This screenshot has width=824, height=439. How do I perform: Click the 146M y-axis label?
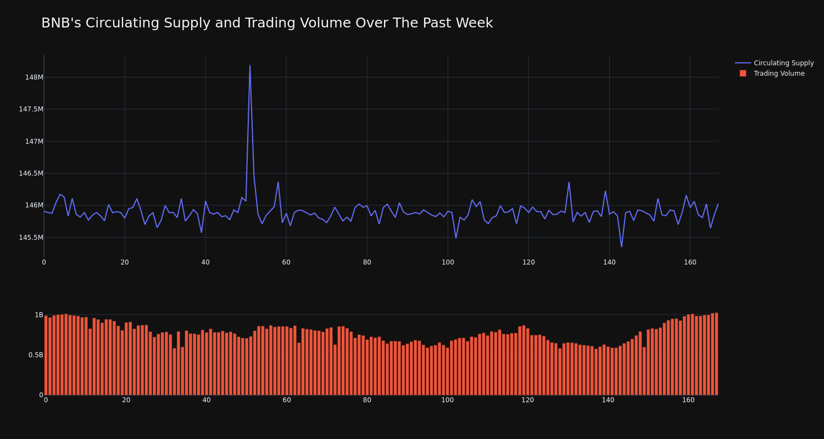click(34, 205)
